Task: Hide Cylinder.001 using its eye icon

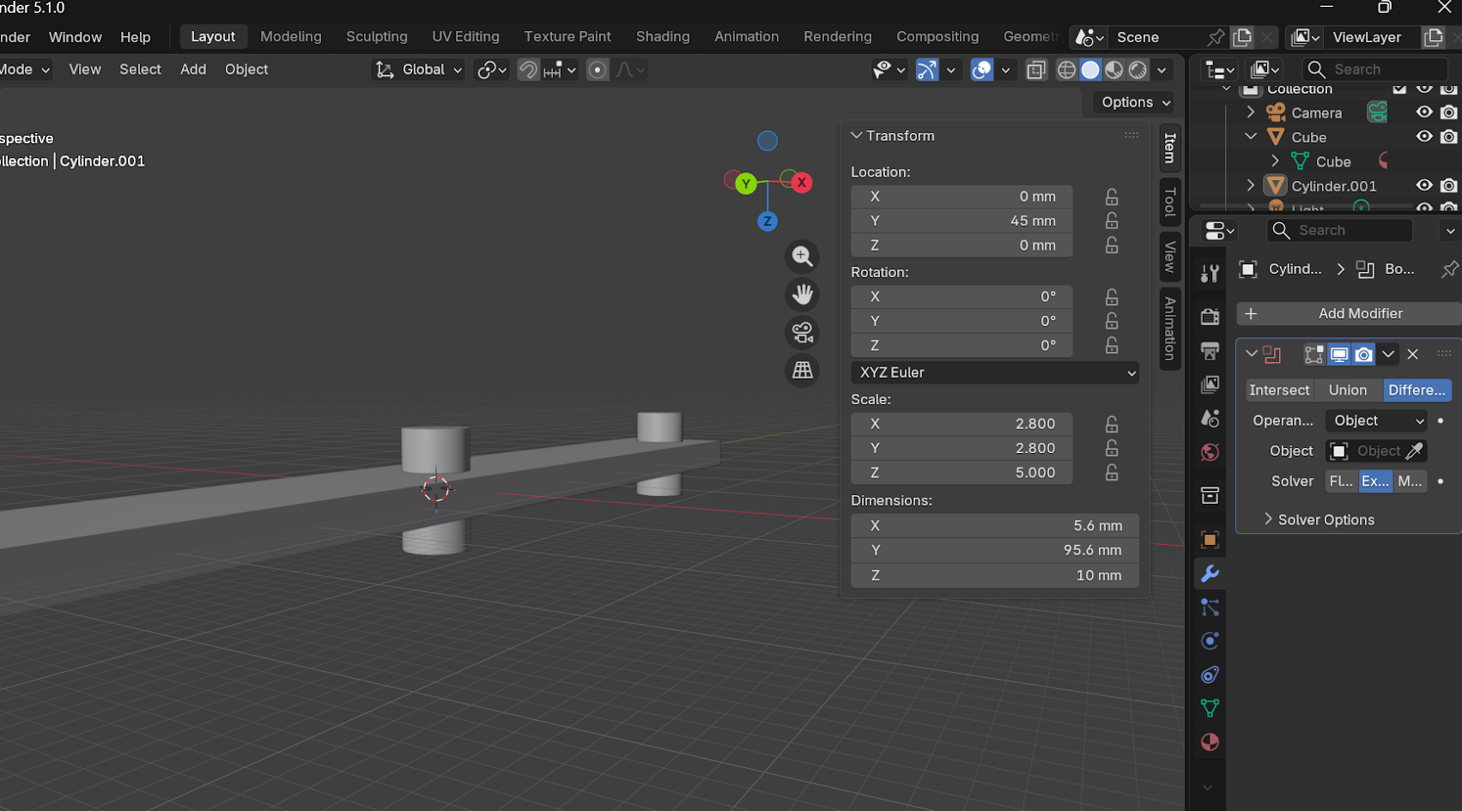Action: [x=1424, y=185]
